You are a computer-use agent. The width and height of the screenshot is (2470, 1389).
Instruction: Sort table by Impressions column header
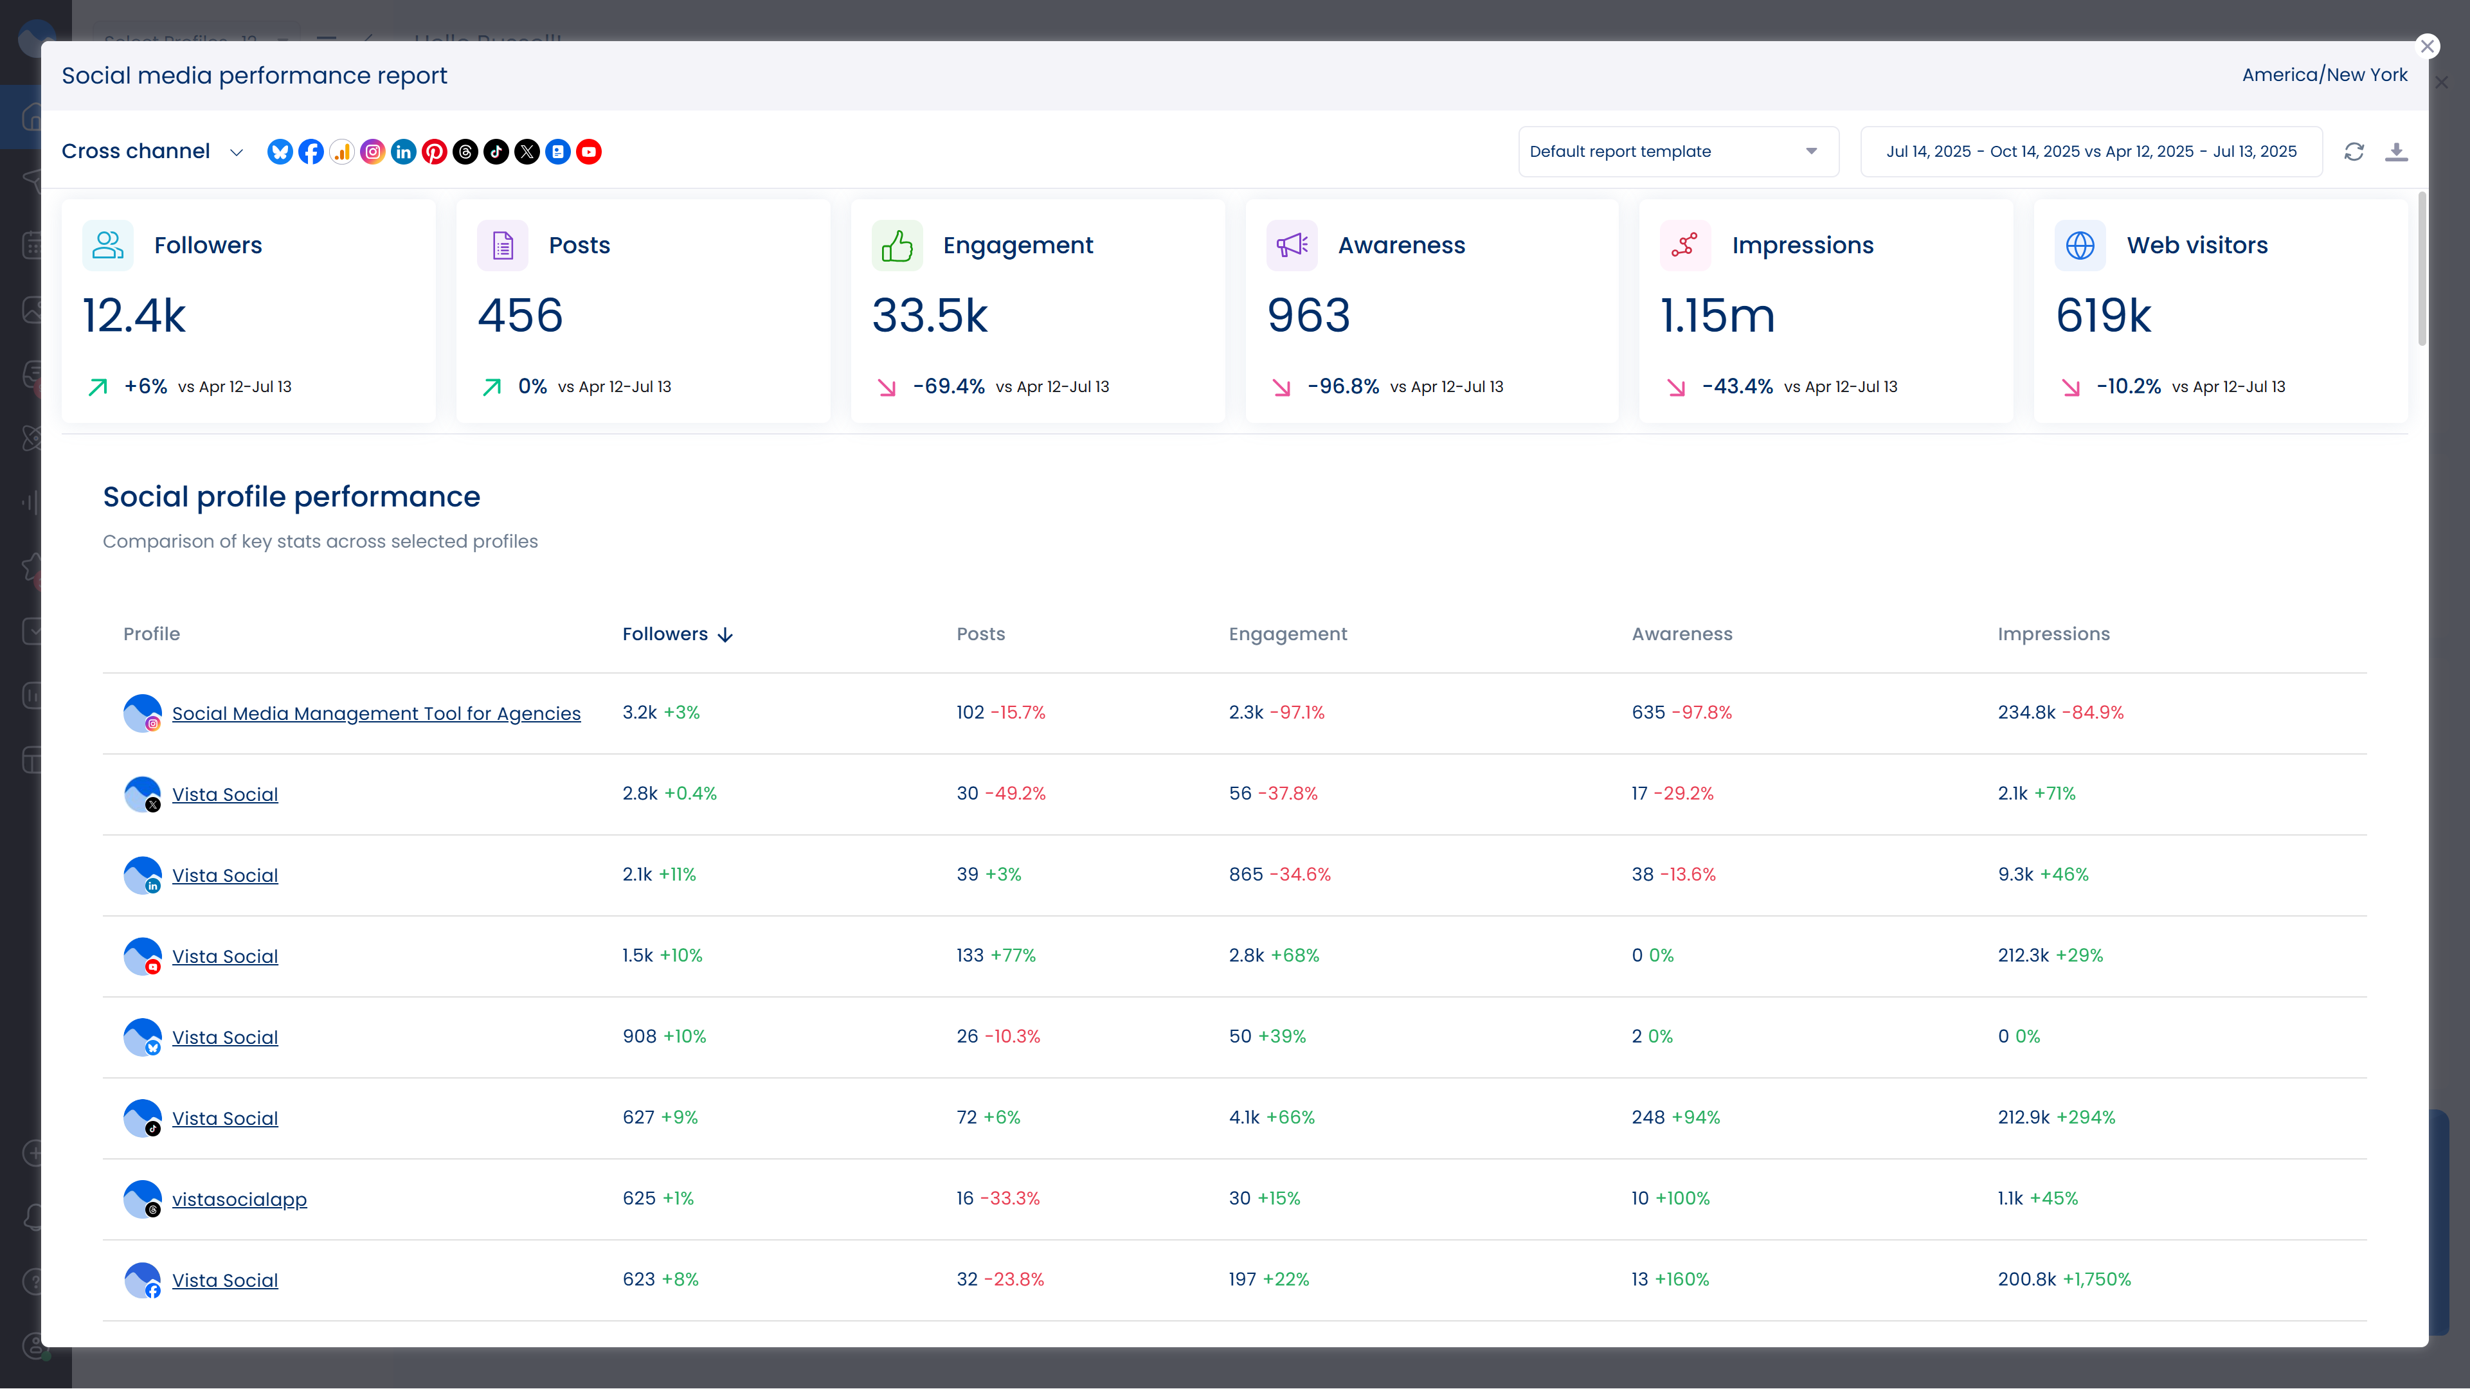(2053, 634)
